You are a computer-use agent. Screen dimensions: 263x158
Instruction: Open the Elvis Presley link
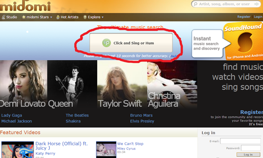point(142,121)
